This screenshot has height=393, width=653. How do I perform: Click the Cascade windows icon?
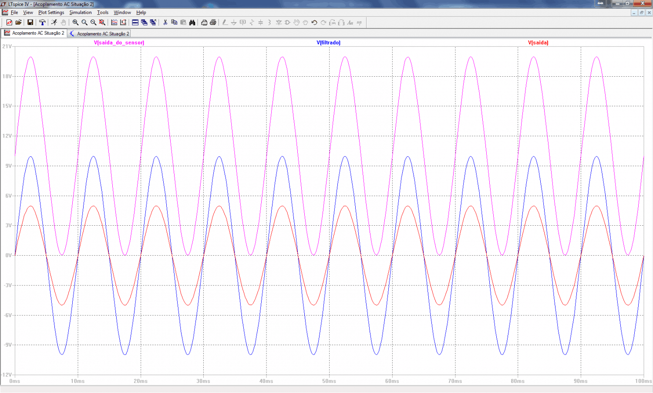tap(144, 22)
